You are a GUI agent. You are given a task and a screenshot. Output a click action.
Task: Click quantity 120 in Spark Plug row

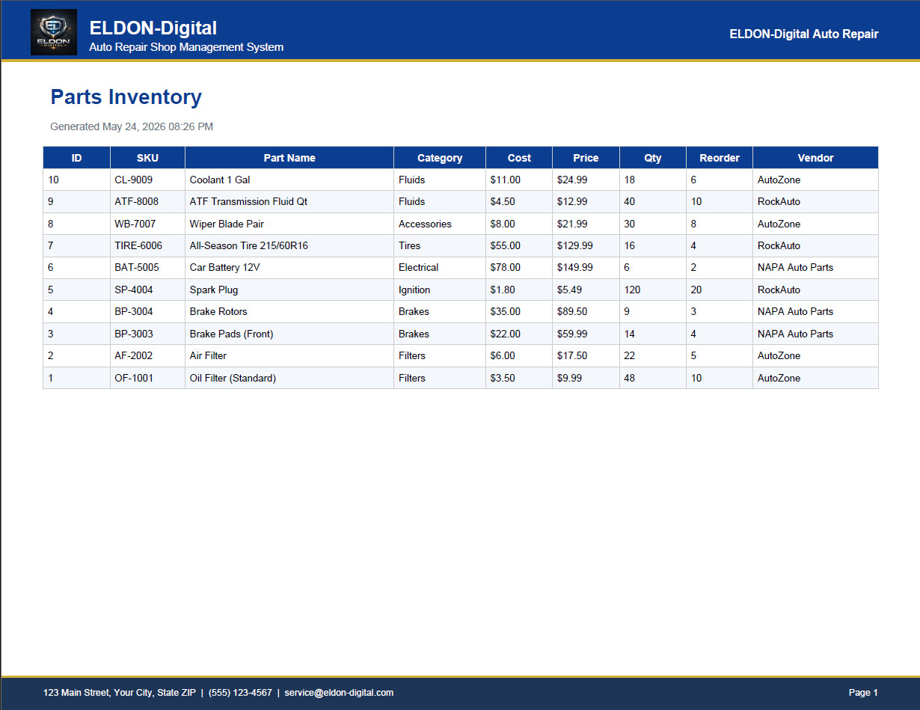(x=633, y=290)
